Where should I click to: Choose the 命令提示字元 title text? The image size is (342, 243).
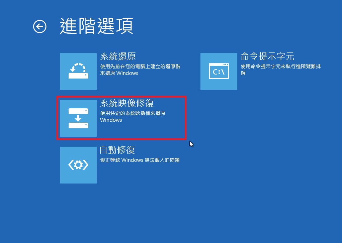[x=267, y=56]
